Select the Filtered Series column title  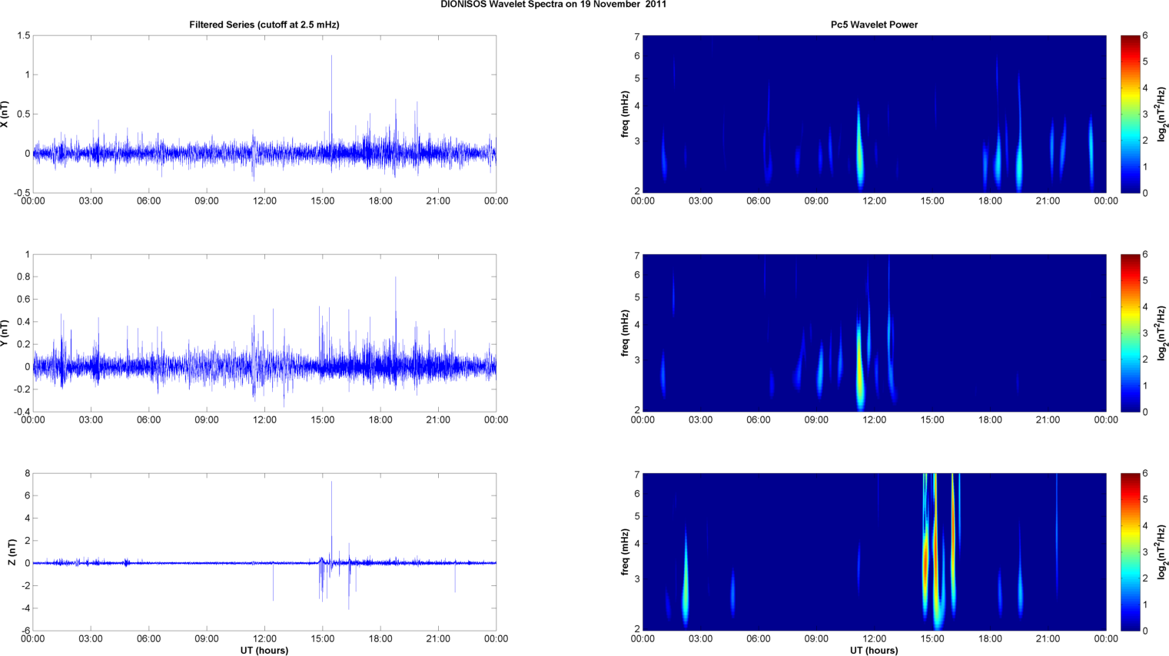point(264,25)
